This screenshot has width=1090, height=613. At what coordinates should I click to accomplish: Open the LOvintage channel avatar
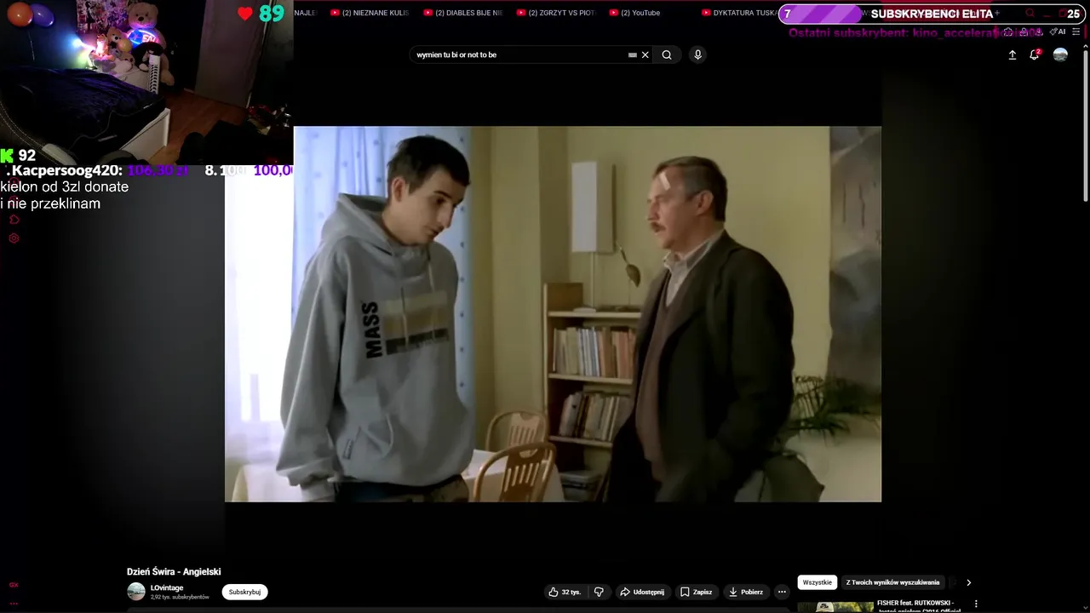coord(136,592)
